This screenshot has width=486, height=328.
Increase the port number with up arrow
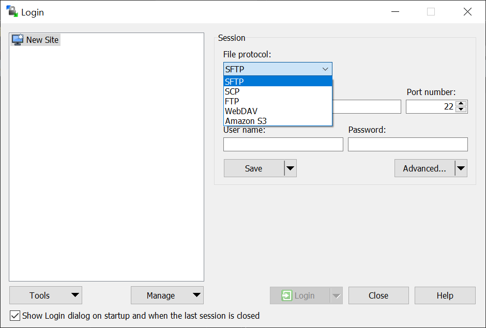click(x=461, y=103)
